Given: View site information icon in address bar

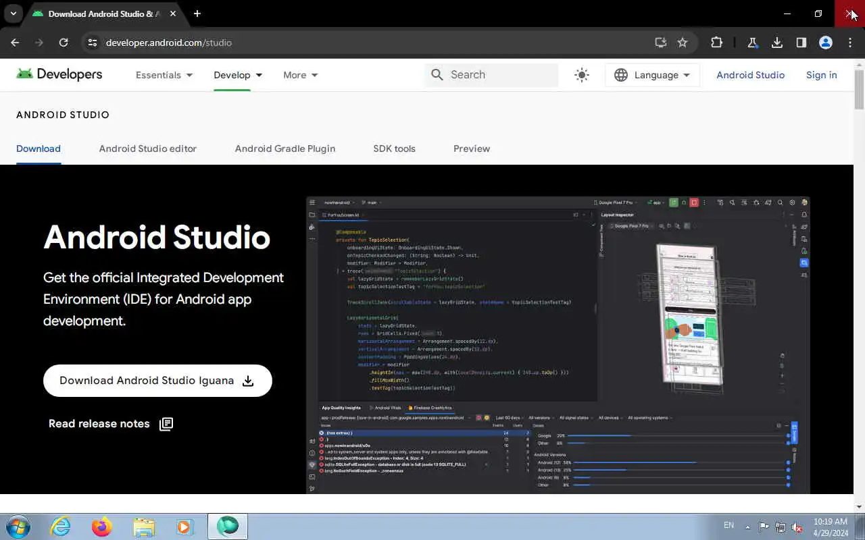Looking at the screenshot, I should [93, 43].
